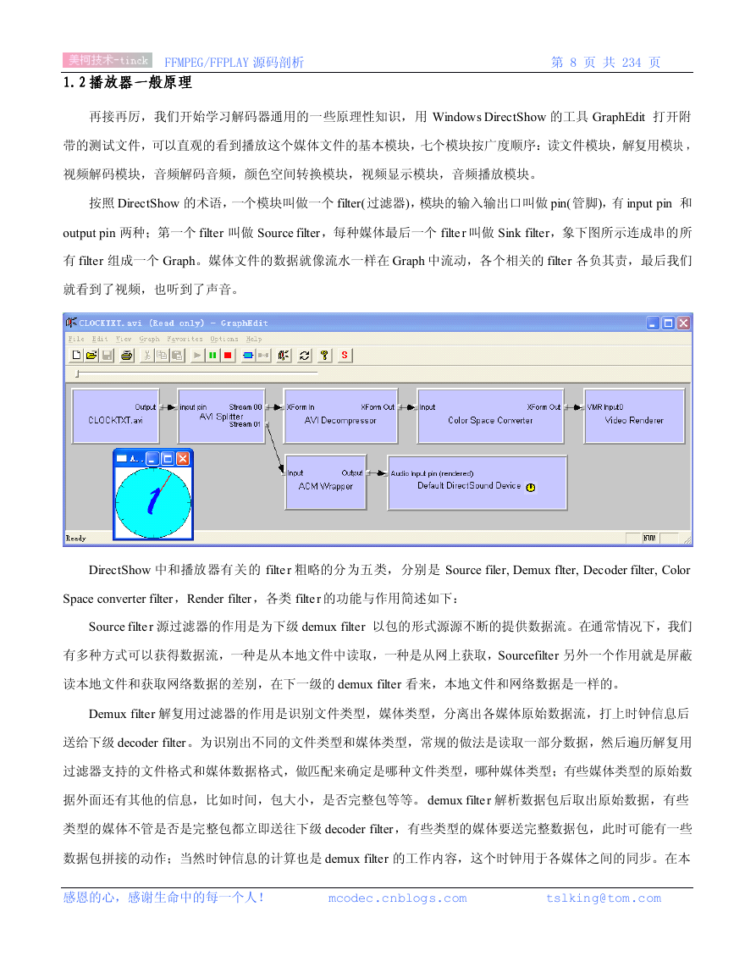Click the tslking@tom.com email link
Screen dimensions: 756x978
click(603, 898)
